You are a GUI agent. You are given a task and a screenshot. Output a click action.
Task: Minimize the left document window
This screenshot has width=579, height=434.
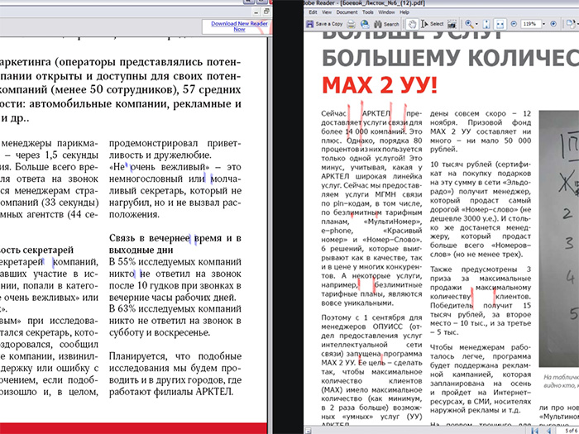point(256,12)
